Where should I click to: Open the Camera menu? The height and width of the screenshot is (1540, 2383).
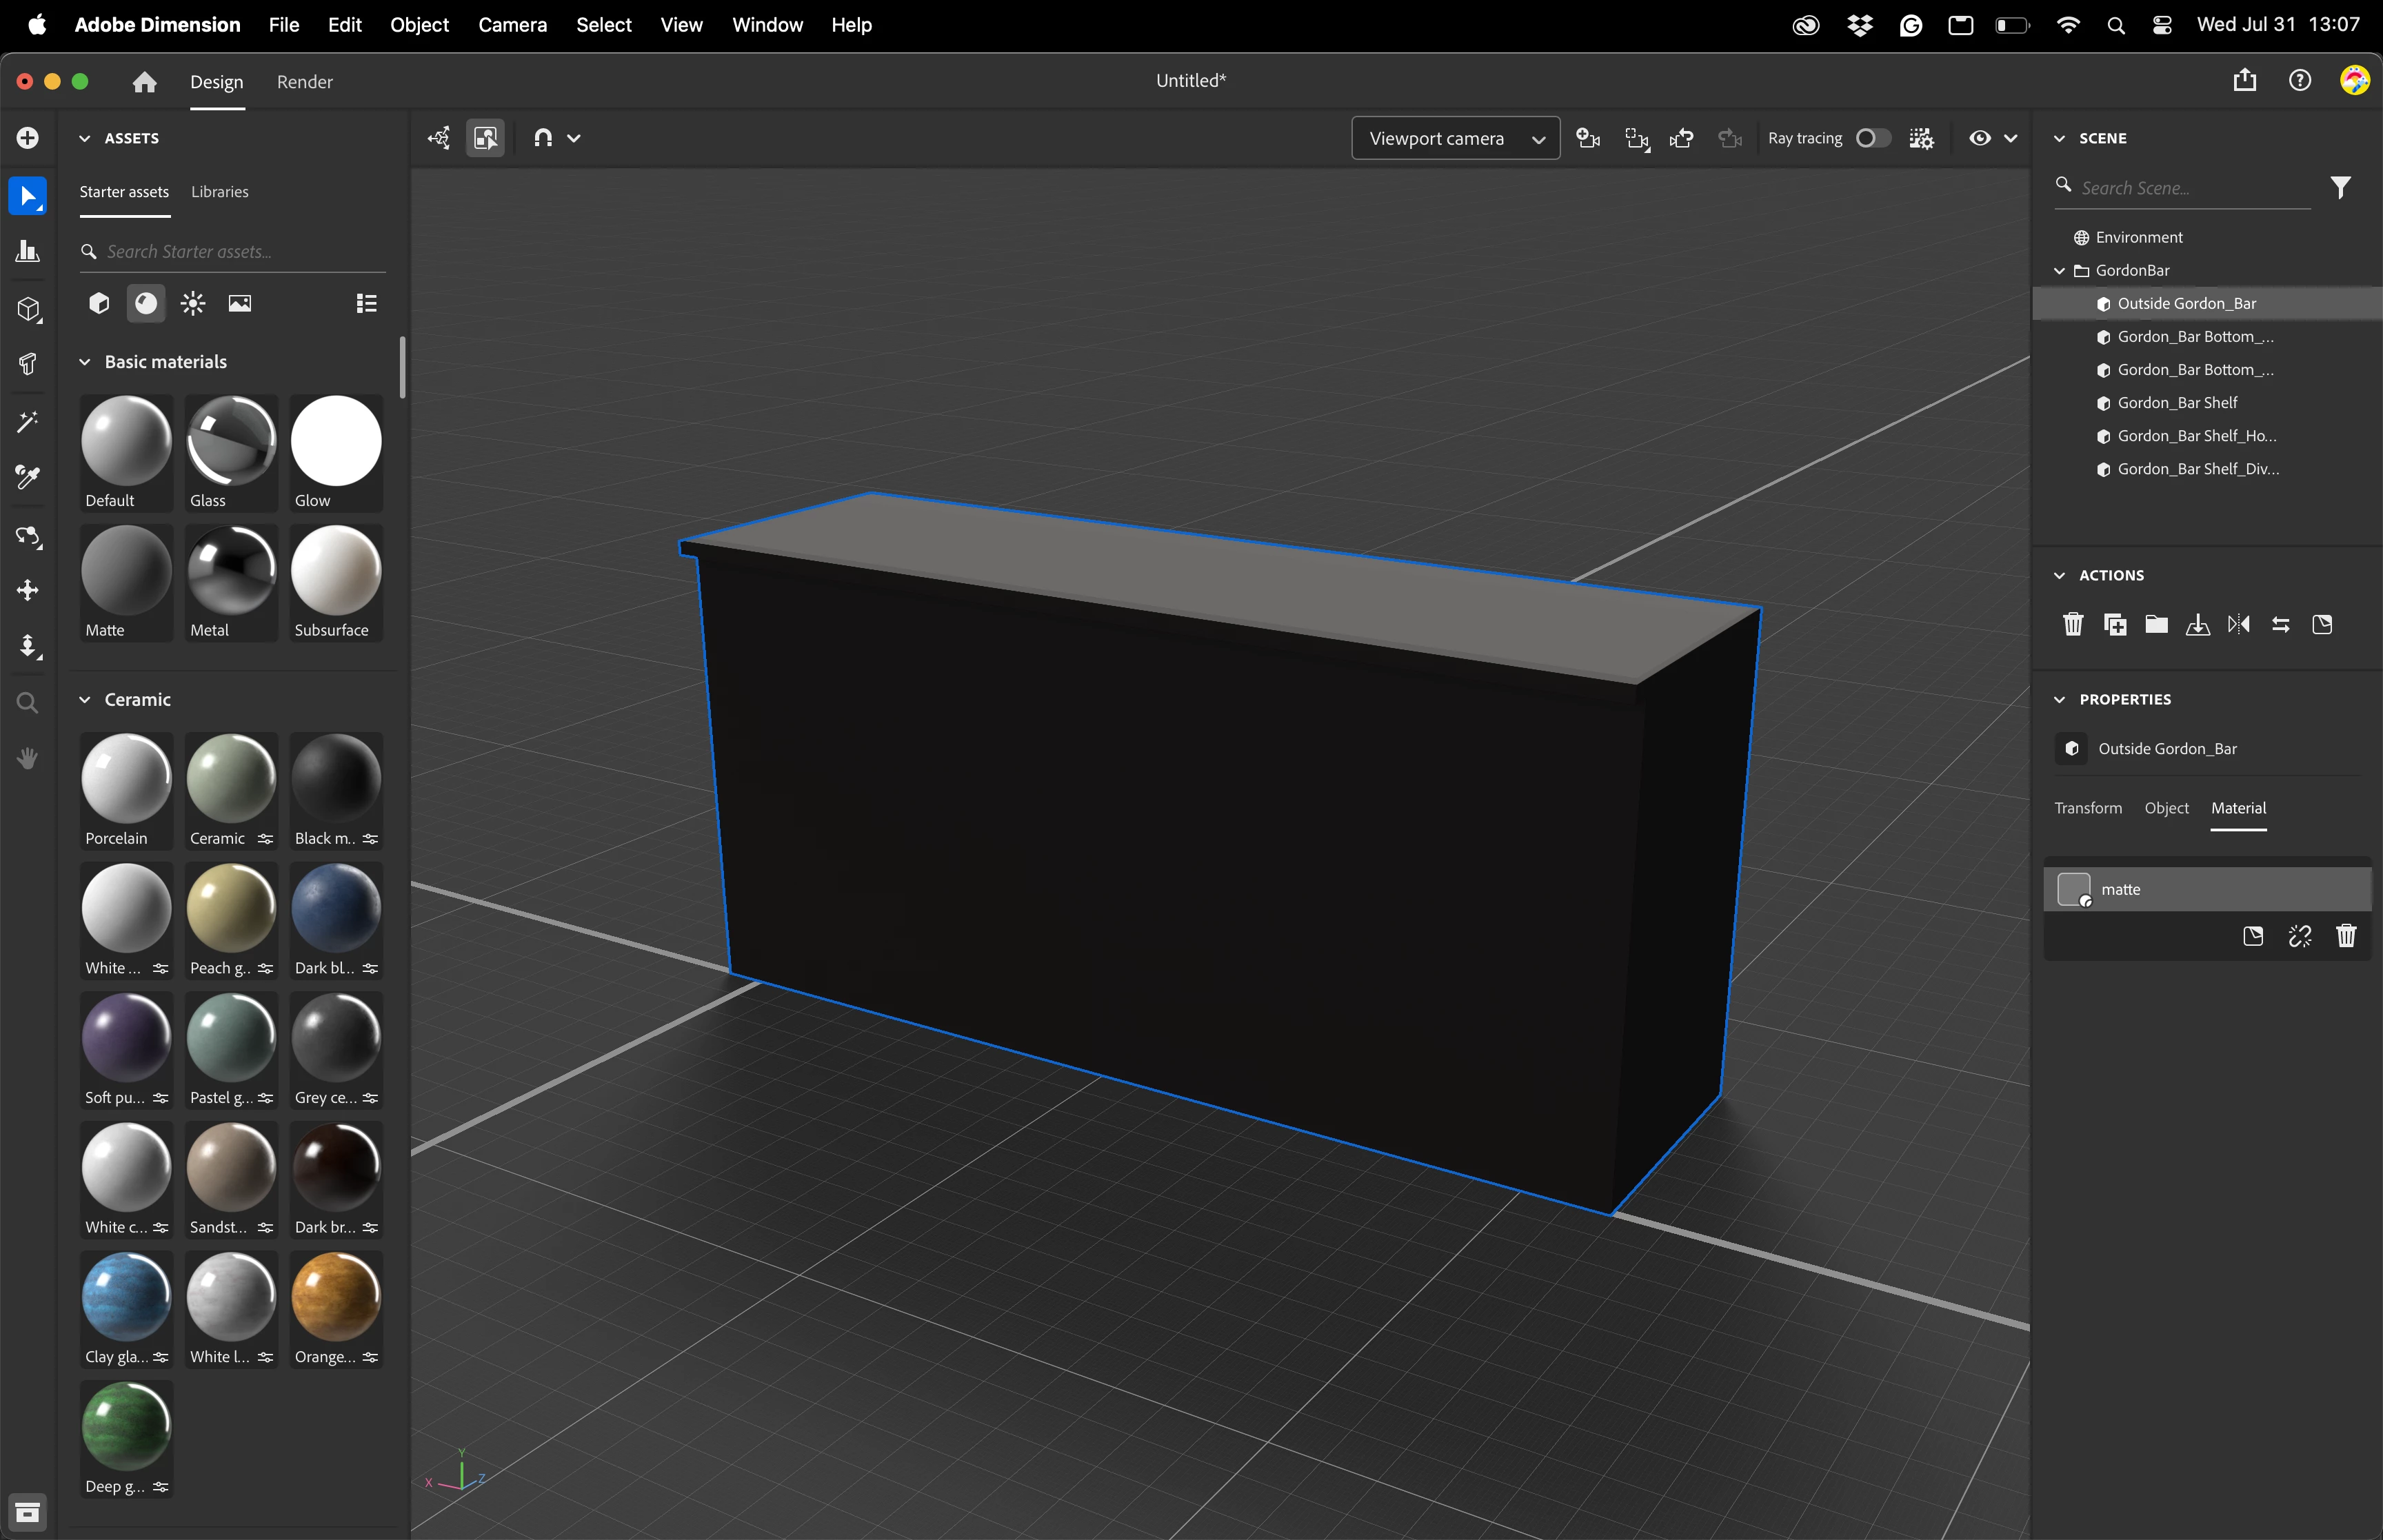[x=512, y=25]
